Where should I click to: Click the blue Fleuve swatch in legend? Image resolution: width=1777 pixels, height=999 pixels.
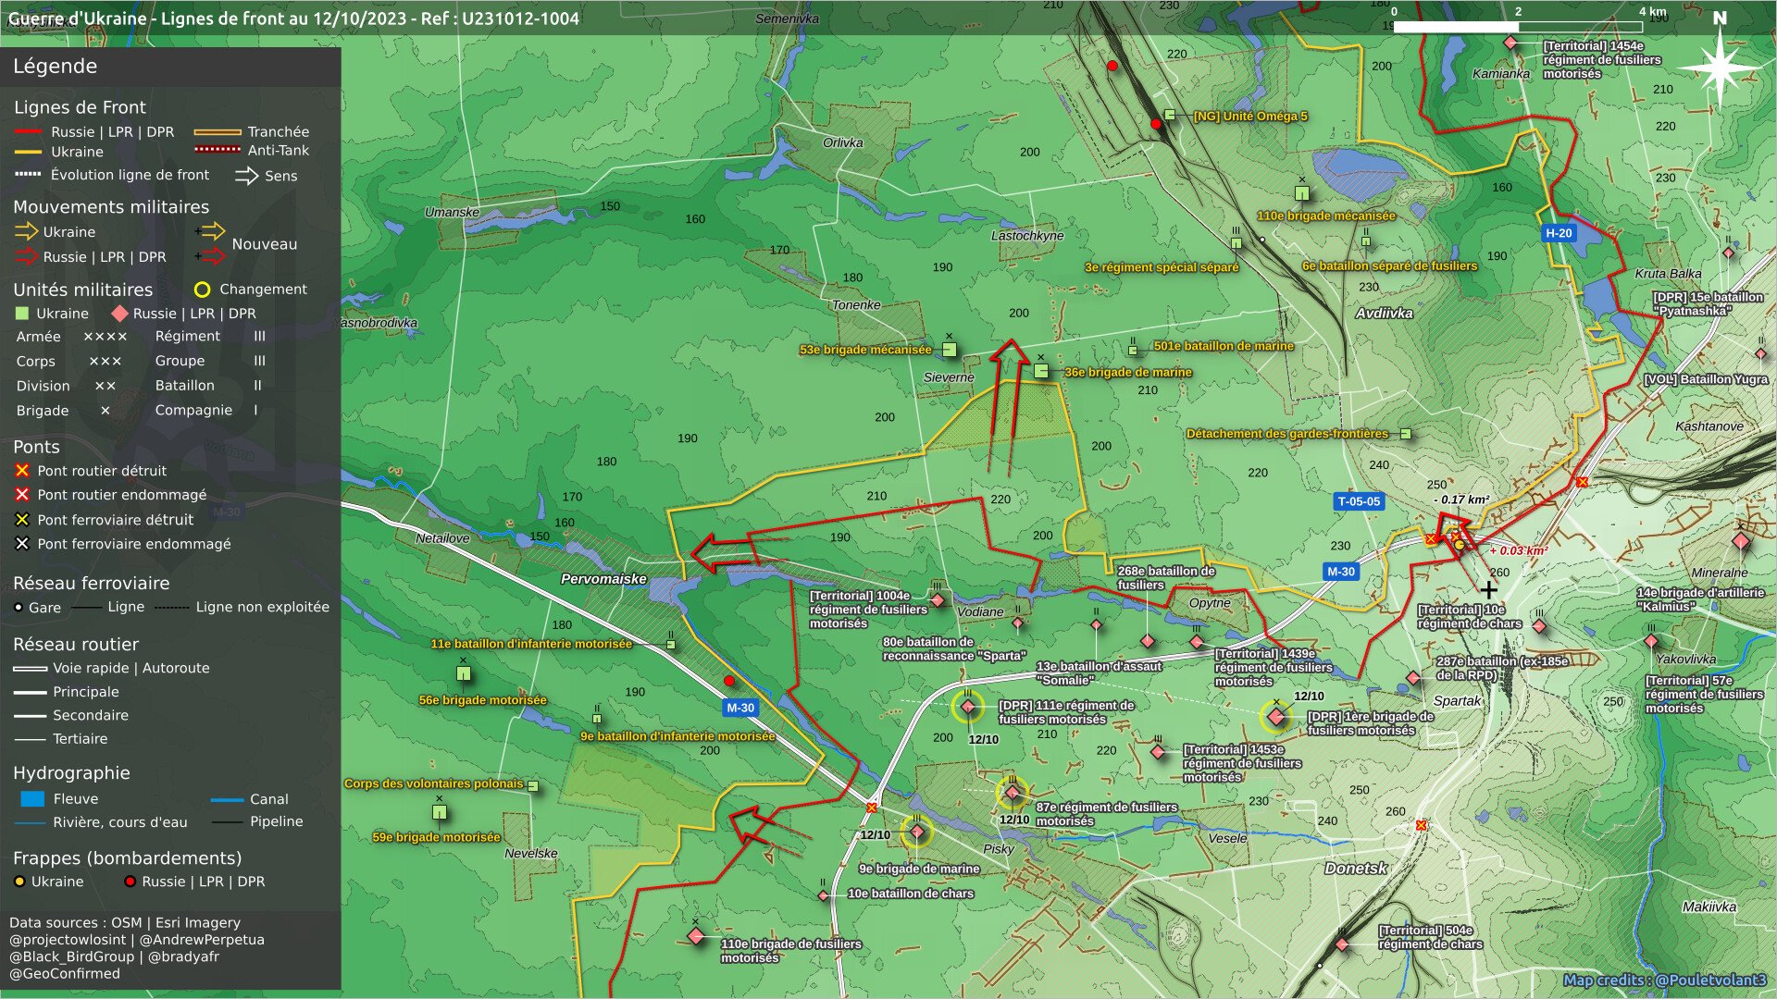click(x=32, y=798)
